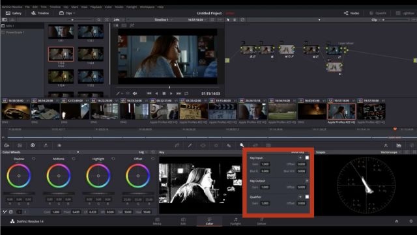Open the viewer timecode dropdown
This screenshot has width=417, height=235.
tap(197, 20)
